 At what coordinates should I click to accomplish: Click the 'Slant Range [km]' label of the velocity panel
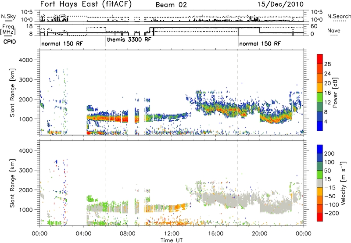pos(12,183)
